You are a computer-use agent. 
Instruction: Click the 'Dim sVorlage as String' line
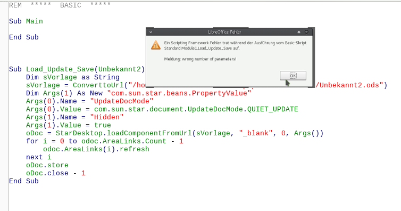point(73,77)
